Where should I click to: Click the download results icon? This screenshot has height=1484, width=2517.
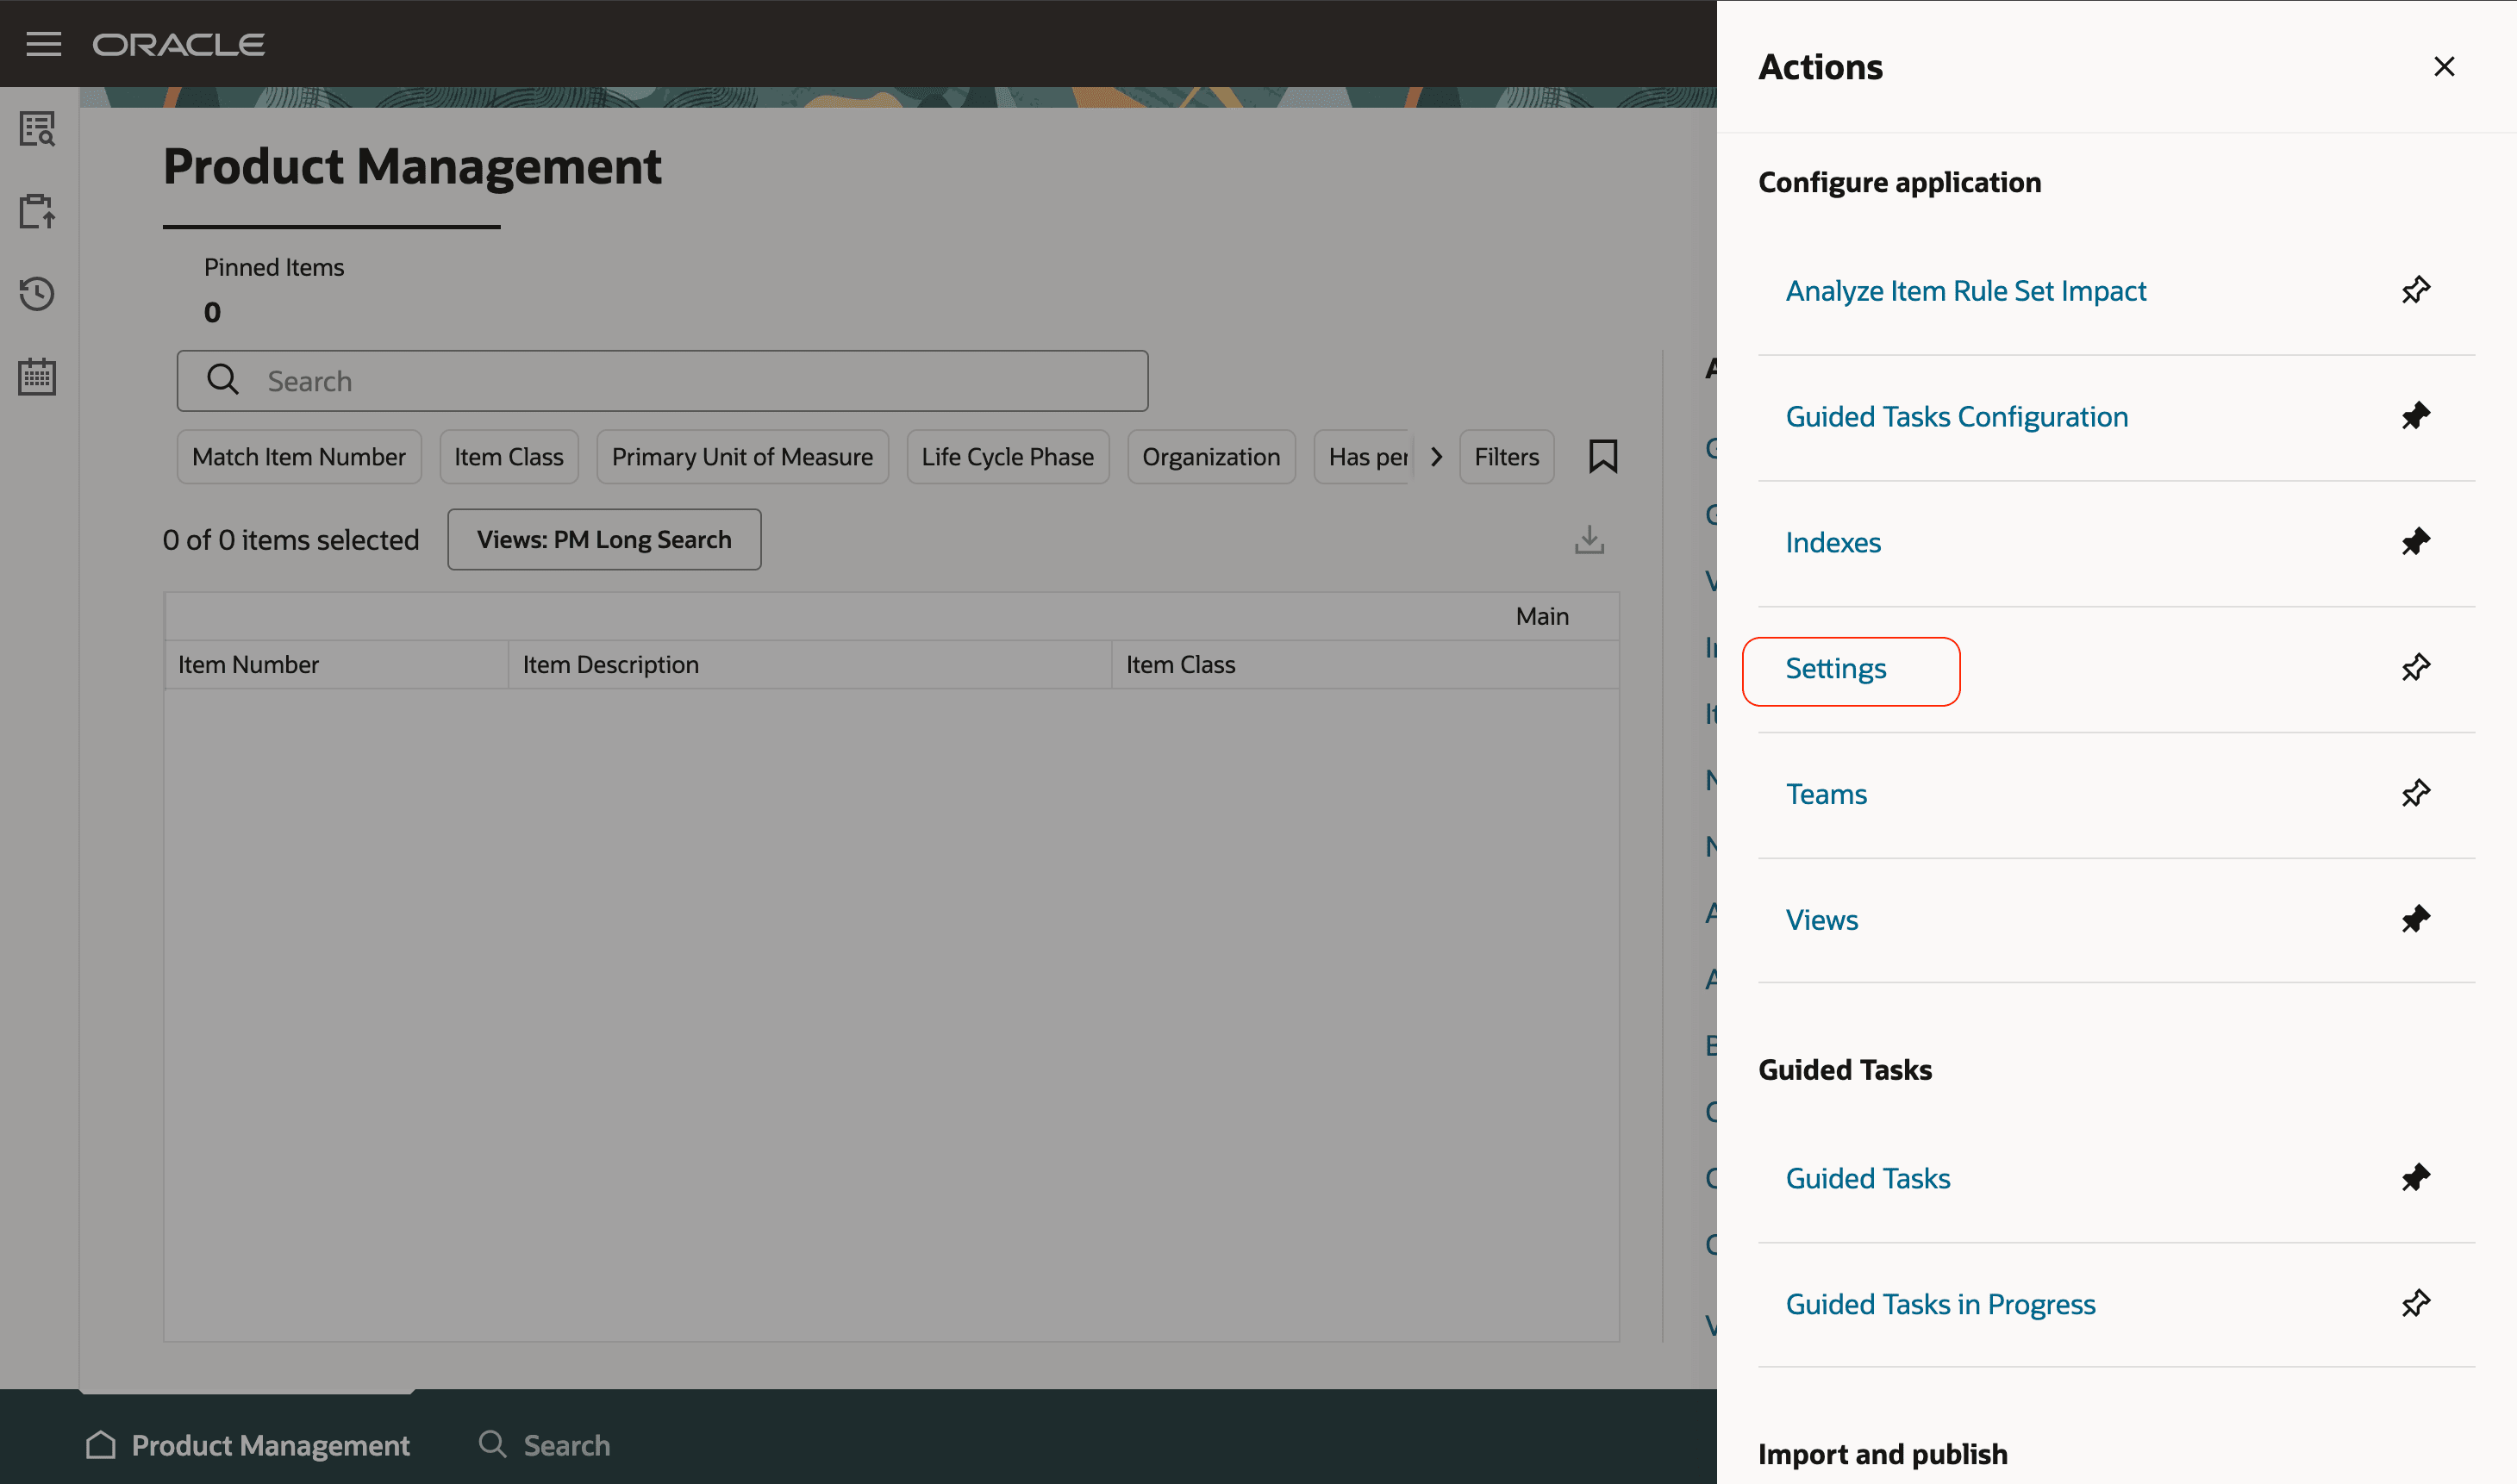tap(1589, 539)
